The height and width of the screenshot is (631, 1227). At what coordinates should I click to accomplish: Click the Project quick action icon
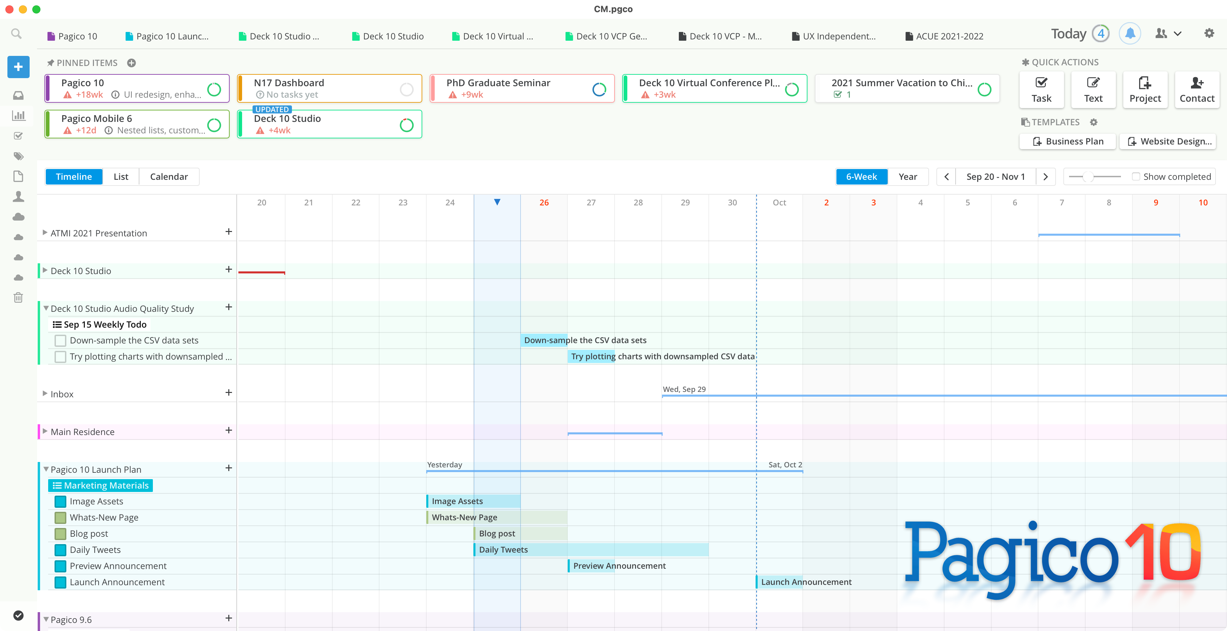[1144, 89]
